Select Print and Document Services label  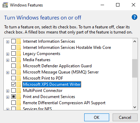coord(49,97)
